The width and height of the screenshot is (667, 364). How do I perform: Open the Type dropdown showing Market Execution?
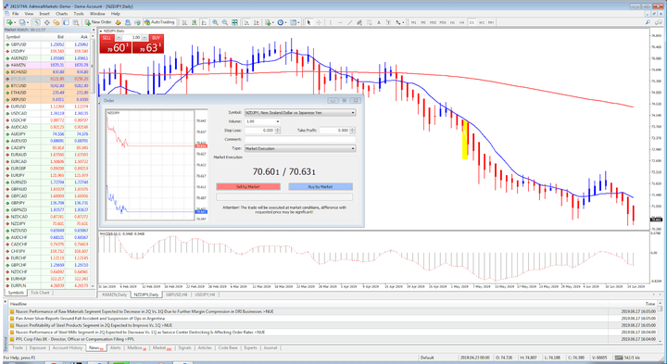[300, 148]
